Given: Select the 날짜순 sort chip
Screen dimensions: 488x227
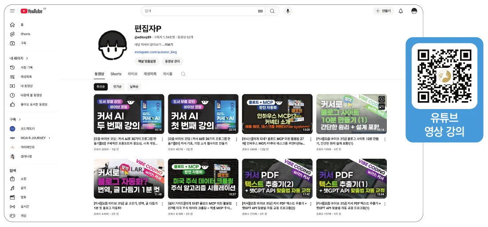Looking at the screenshot, I should [x=134, y=87].
